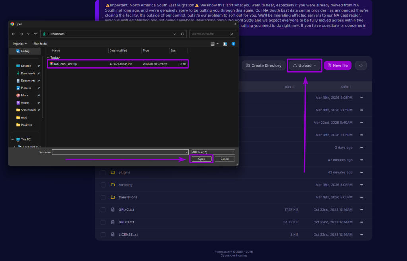Select the GPLv2.txt file checkbox
This screenshot has width=407, height=261.
(x=103, y=209)
